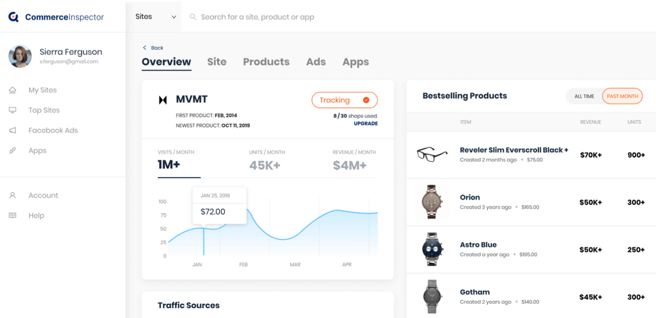Open Top Sites from sidebar
656x318 pixels.
(44, 110)
